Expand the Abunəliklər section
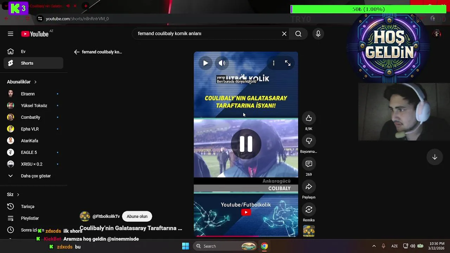Image resolution: width=450 pixels, height=253 pixels. [22, 82]
